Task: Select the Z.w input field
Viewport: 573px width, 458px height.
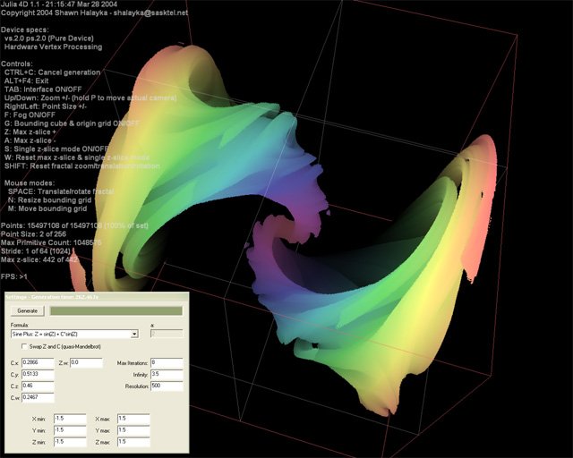Action: 86,362
